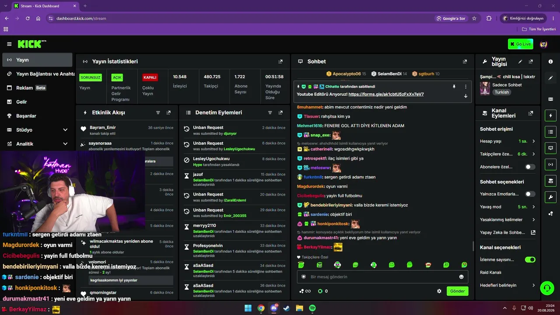The width and height of the screenshot is (560, 315).
Task: Pop out the Etkinlik Akışı panel
Action: pyautogui.click(x=168, y=112)
